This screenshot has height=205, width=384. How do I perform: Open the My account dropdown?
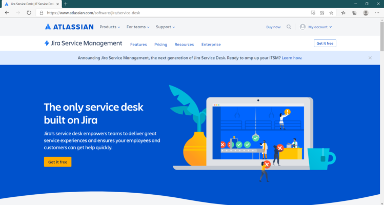pos(320,27)
